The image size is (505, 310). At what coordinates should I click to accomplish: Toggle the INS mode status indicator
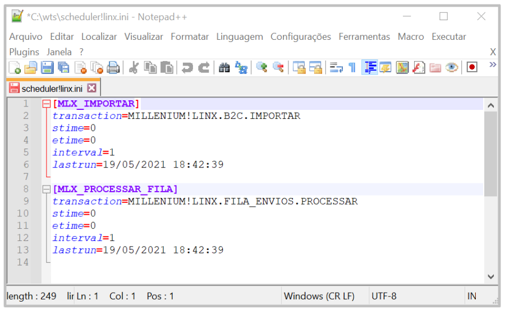(x=472, y=296)
